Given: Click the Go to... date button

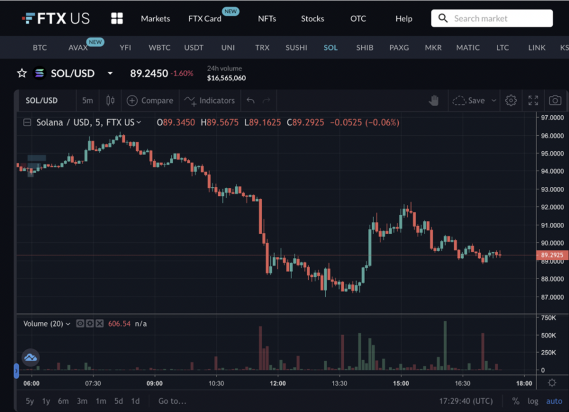Looking at the screenshot, I should pyautogui.click(x=172, y=401).
